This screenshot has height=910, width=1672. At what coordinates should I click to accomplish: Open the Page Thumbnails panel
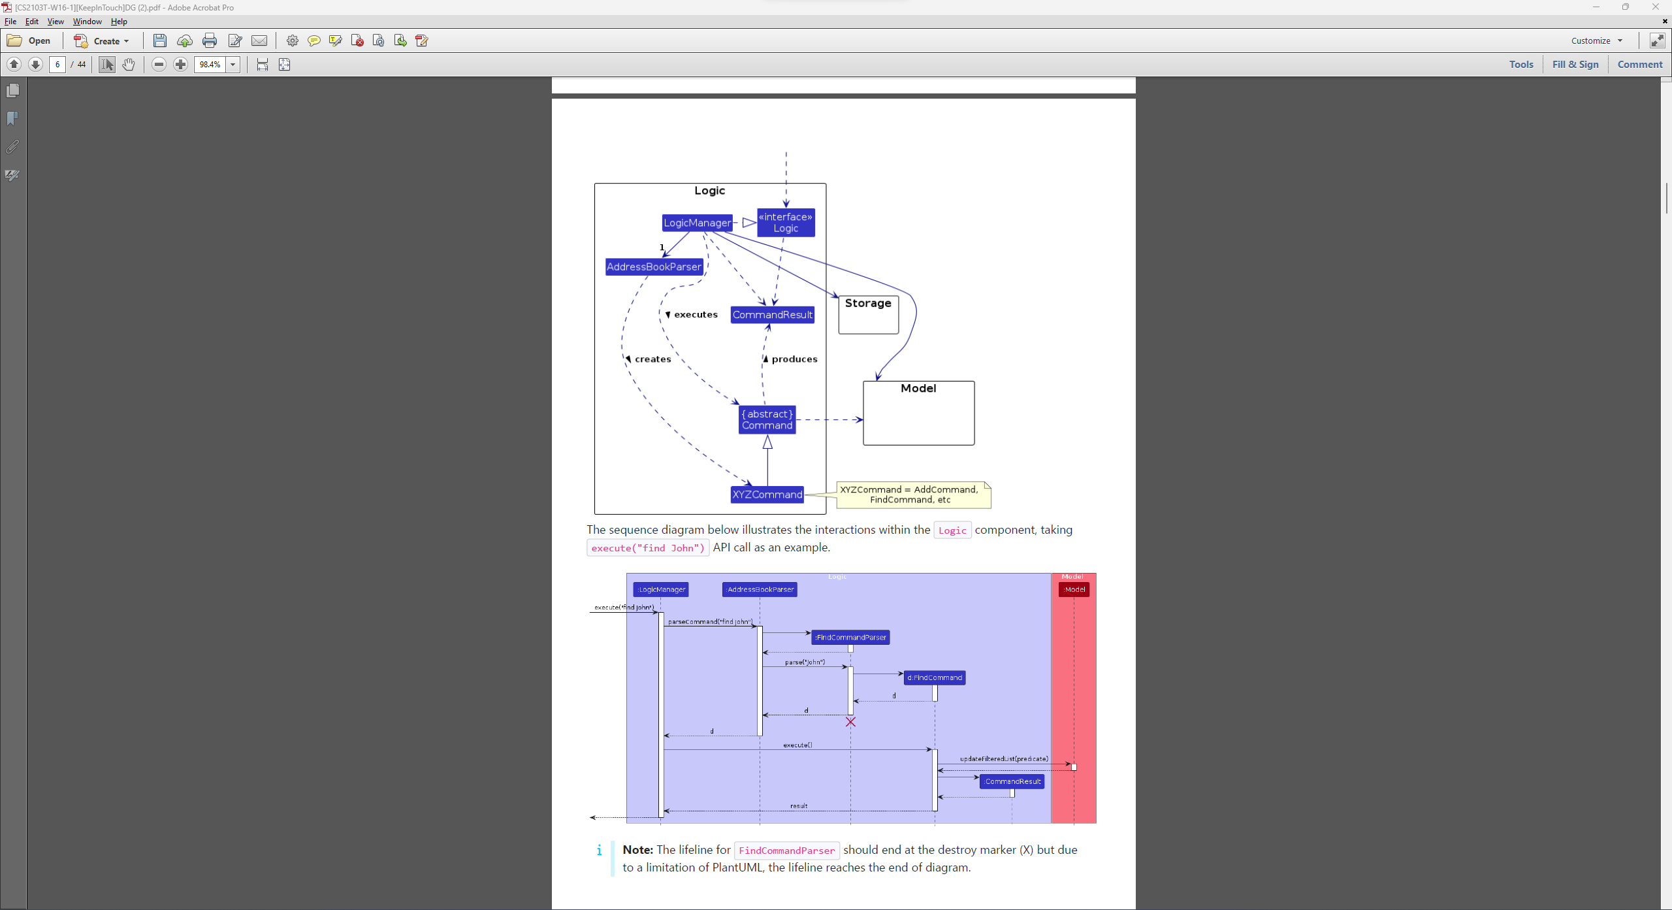pyautogui.click(x=12, y=90)
